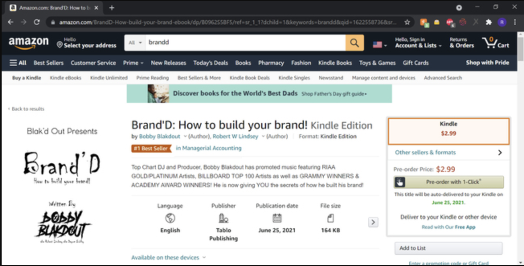Viewport: 524px width, 266px height.
Task: Open Best Sellers in nav bar
Action: [49, 63]
